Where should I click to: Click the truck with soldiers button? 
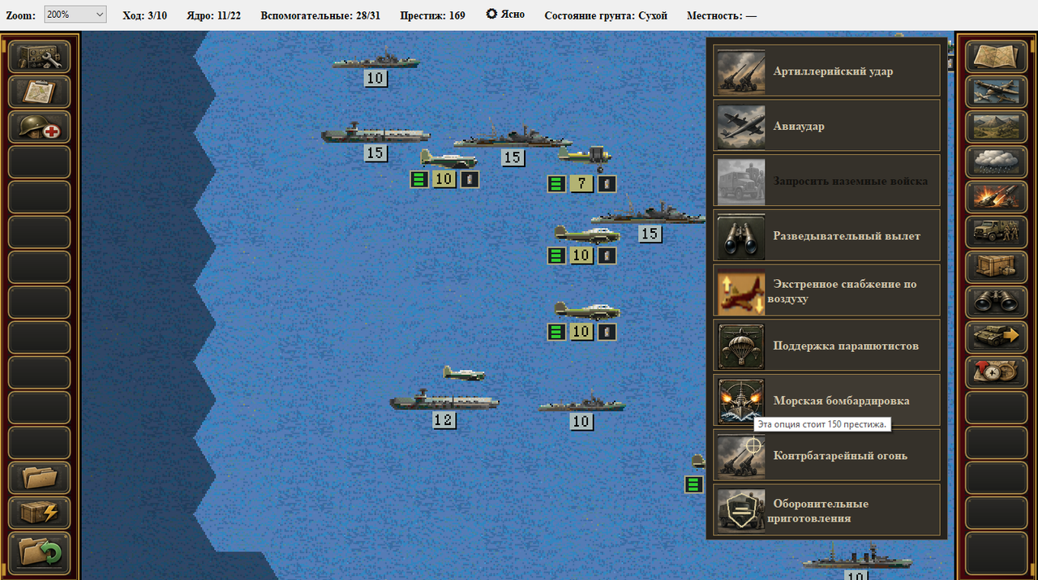point(997,232)
